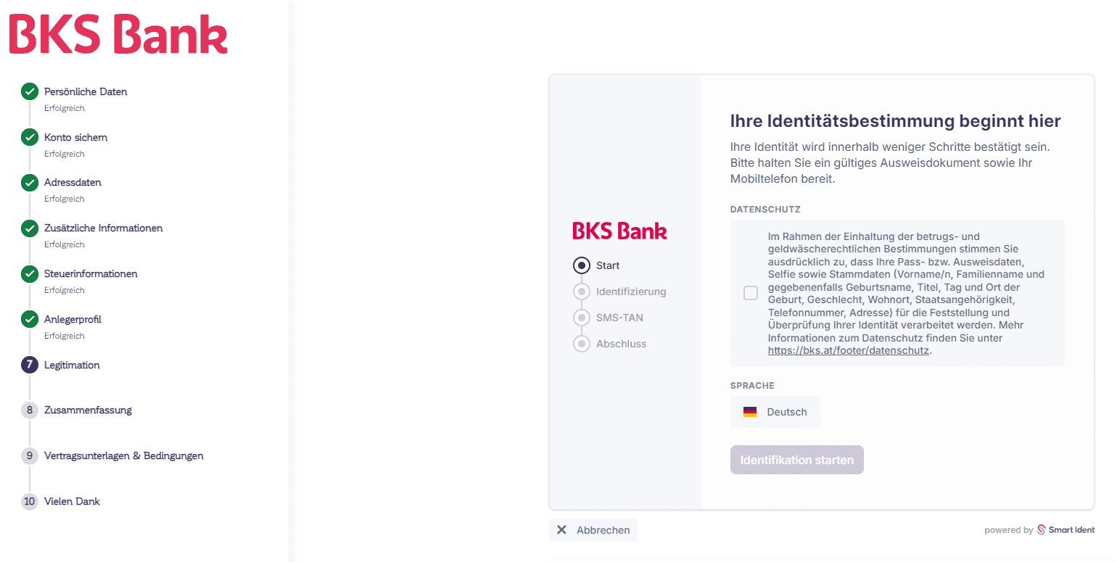Select the Start step radio indicator

[582, 265]
